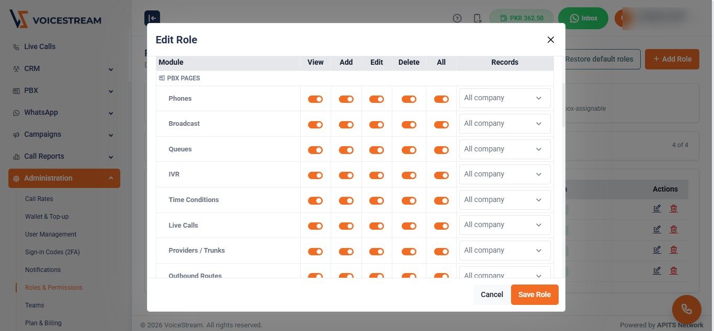Click the Call Reports chart icon
This screenshot has width=714, height=331.
click(16, 157)
